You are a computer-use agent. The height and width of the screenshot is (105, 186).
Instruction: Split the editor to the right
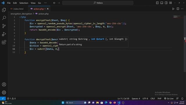[178, 9]
